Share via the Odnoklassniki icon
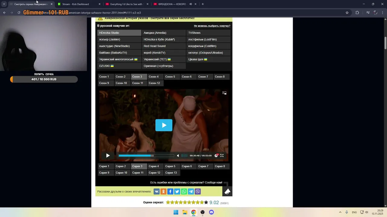 pos(164,191)
